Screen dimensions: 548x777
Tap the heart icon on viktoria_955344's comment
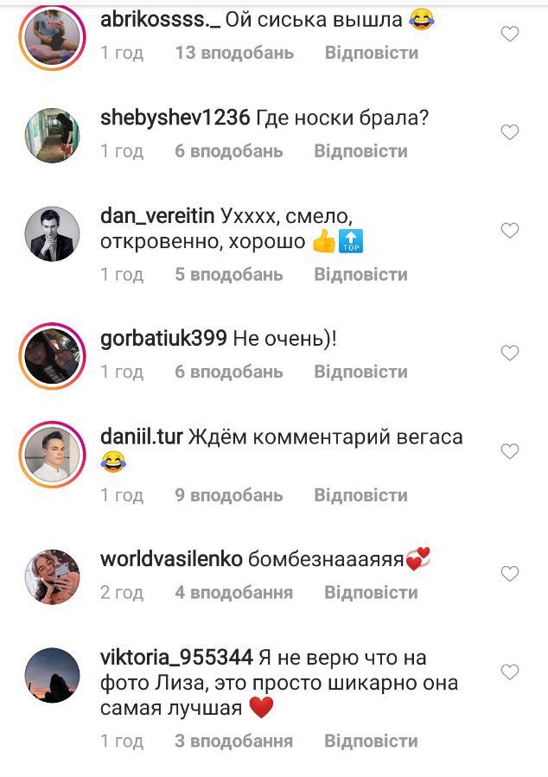509,672
